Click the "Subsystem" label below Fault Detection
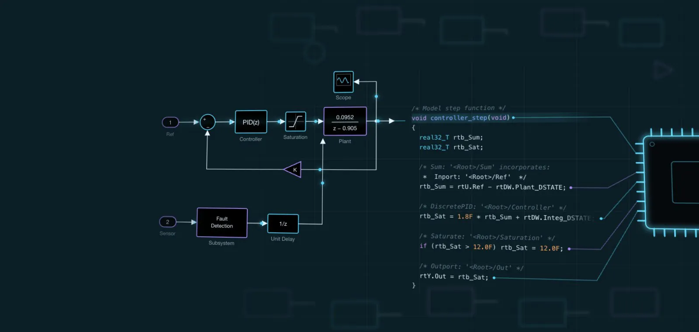The width and height of the screenshot is (699, 332). [x=221, y=243]
